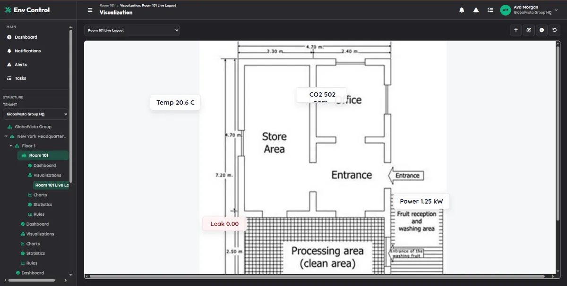Open Charts directly under Room 101
Screen dimensions: 567x286
40,195
